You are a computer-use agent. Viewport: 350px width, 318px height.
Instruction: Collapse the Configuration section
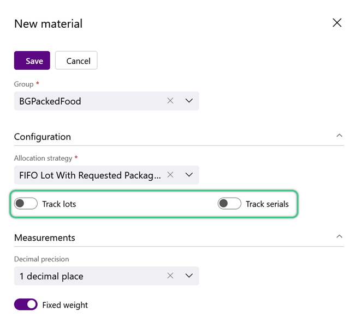[x=339, y=136]
